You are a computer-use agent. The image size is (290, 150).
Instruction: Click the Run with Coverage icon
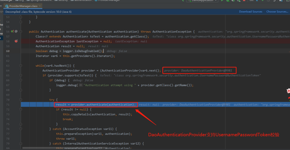[x=233, y=1]
